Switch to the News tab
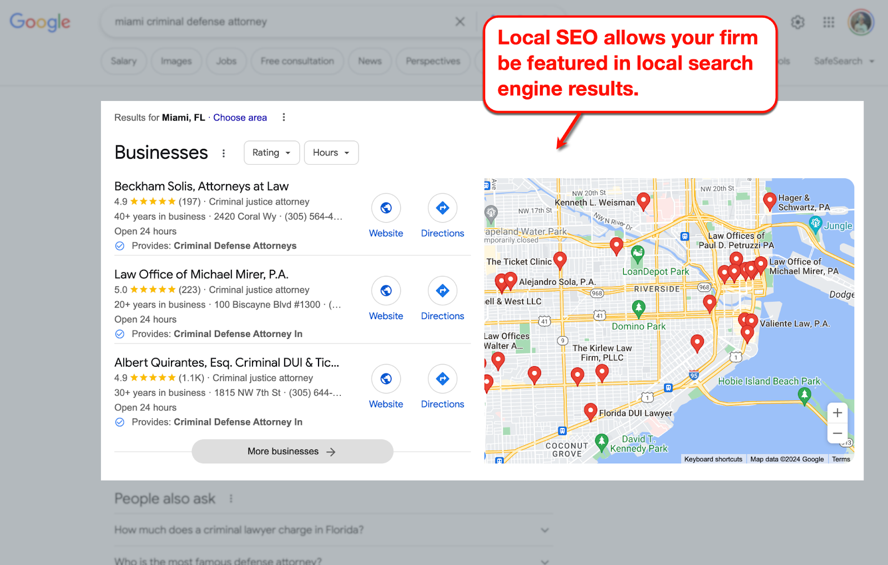This screenshot has width=888, height=565. (x=370, y=61)
